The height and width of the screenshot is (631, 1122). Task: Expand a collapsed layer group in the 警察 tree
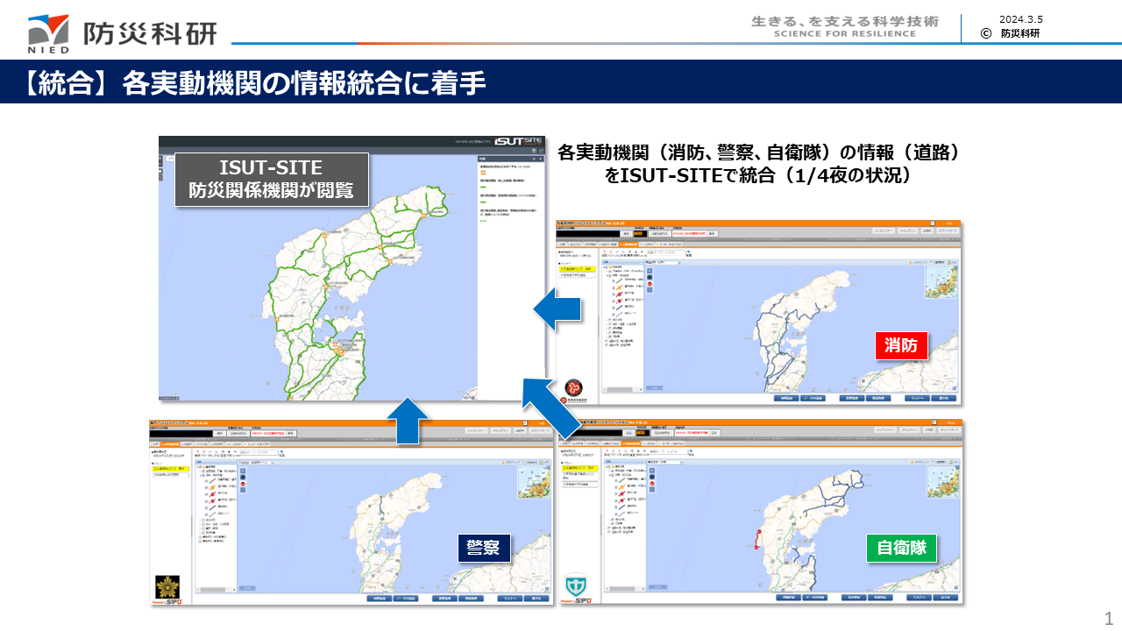click(200, 521)
